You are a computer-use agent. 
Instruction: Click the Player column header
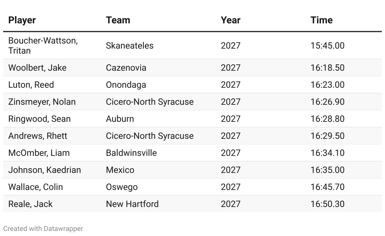pos(22,20)
